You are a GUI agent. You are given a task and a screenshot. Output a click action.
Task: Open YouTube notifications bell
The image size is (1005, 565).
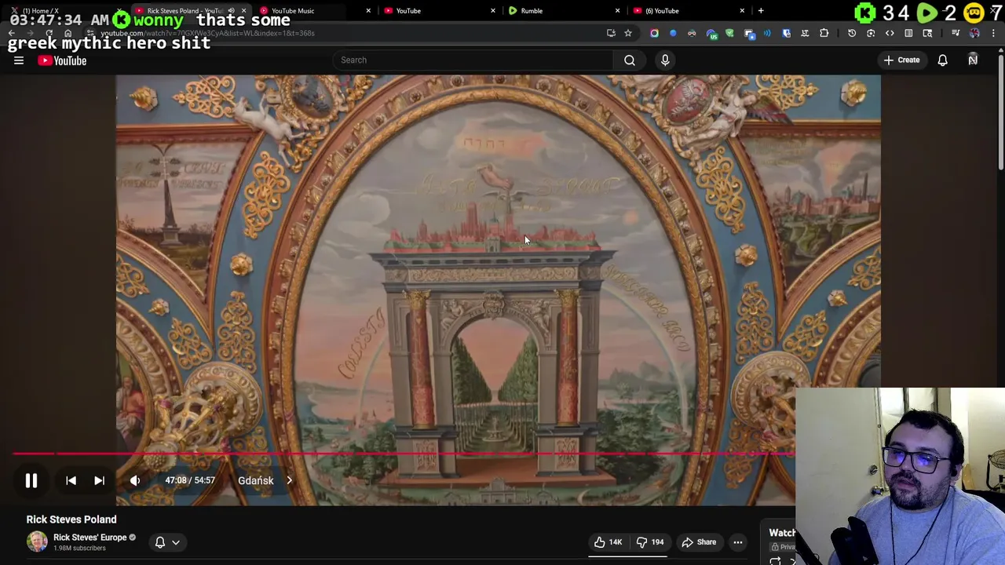tap(943, 60)
